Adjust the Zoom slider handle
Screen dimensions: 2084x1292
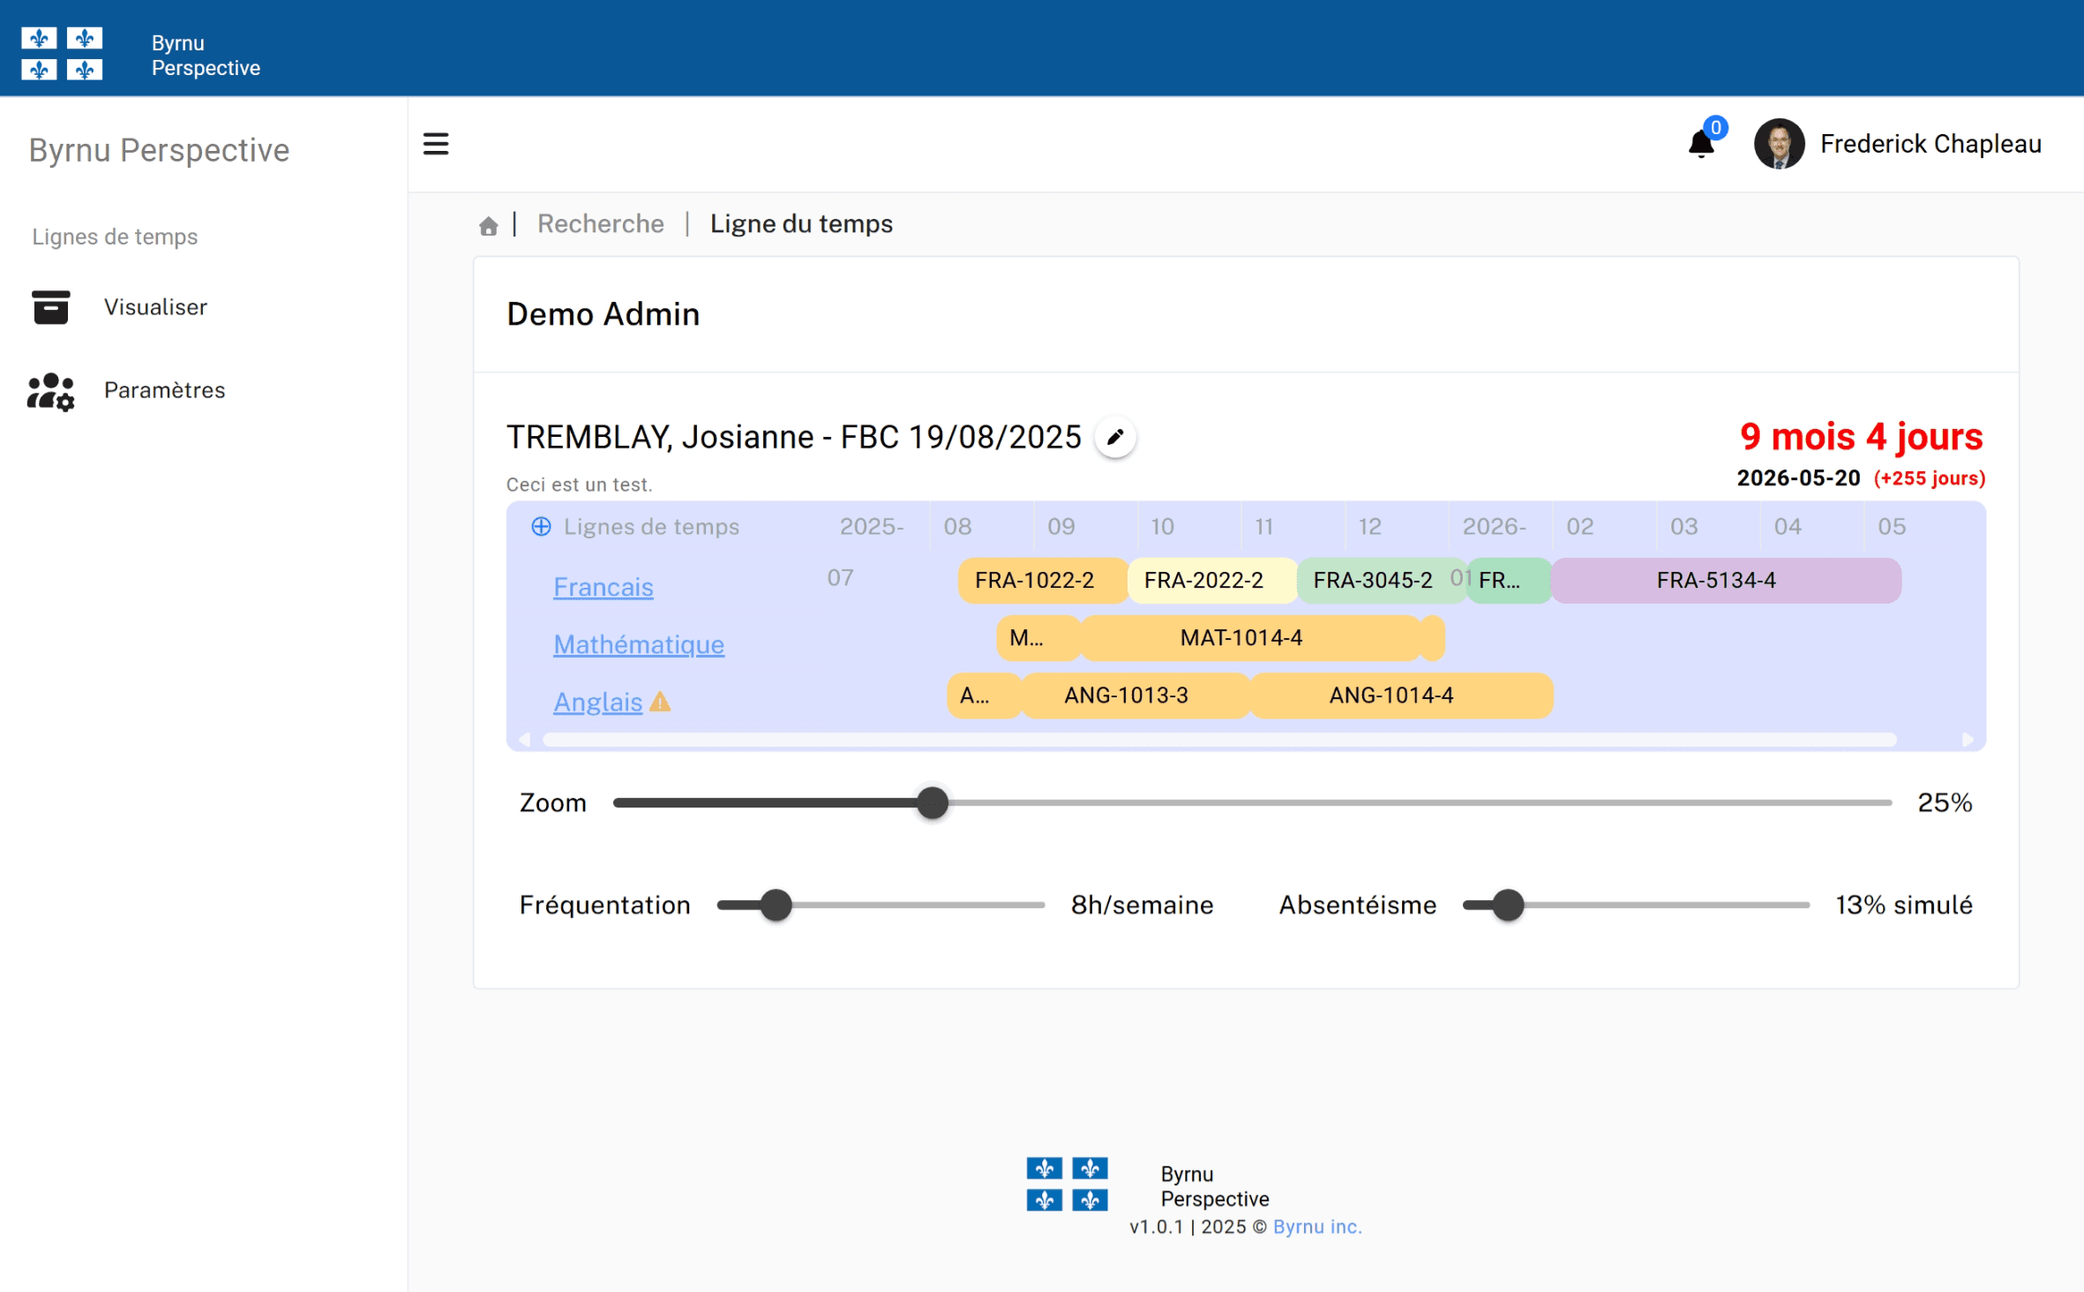tap(933, 803)
